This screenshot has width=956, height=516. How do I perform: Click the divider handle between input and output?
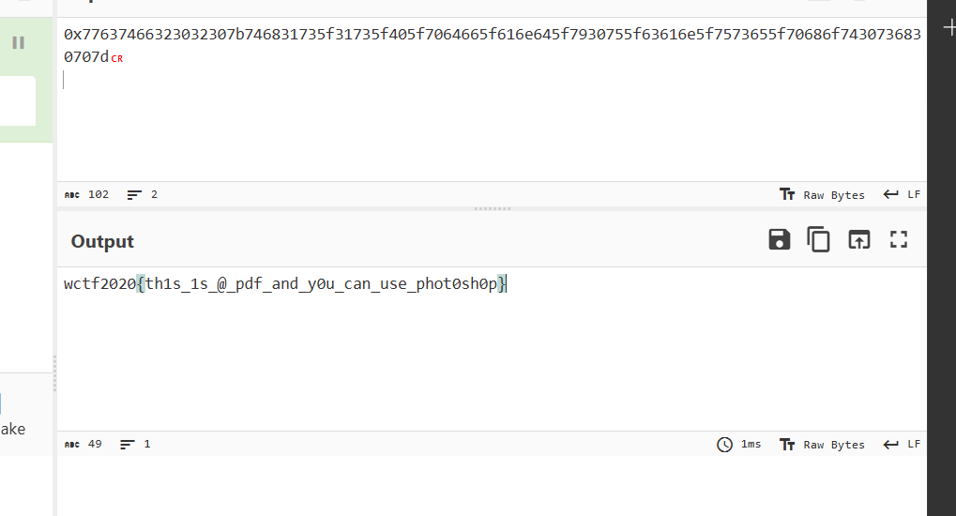pyautogui.click(x=492, y=208)
